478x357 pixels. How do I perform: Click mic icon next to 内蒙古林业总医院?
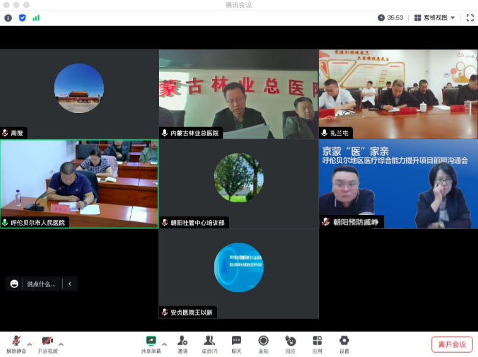point(165,133)
